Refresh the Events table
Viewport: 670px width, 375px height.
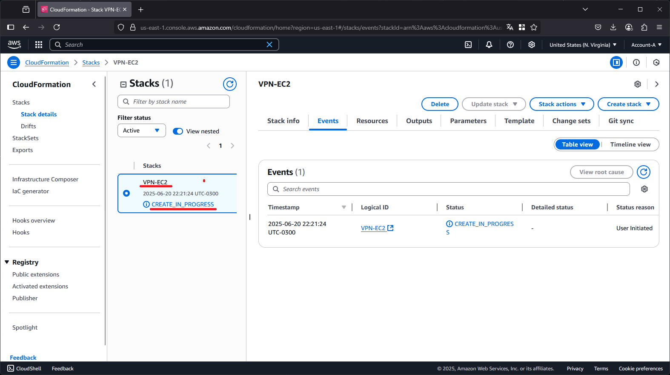pos(644,172)
